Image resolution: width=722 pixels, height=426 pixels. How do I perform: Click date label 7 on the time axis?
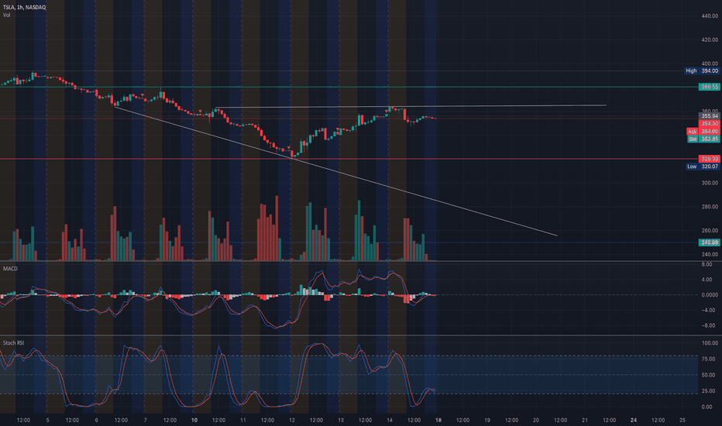(145, 421)
